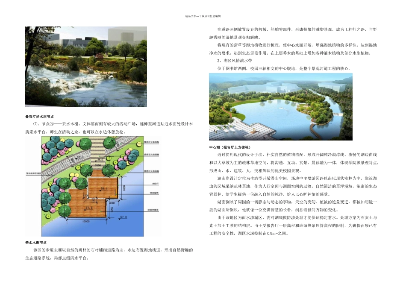Click the line starting '湖南岸设计定位为生态型'
Viewport: 406px width, 287px height.
point(297,179)
